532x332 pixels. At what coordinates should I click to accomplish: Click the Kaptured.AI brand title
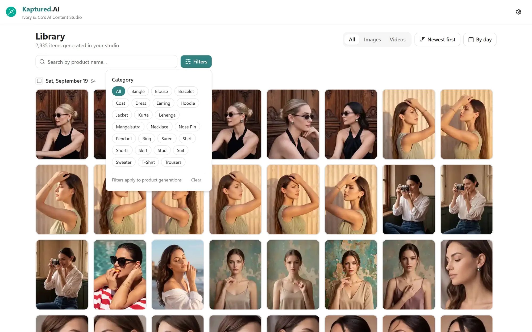click(41, 9)
